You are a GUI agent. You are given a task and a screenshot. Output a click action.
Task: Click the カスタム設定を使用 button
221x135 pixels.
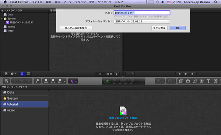[x=76, y=28]
